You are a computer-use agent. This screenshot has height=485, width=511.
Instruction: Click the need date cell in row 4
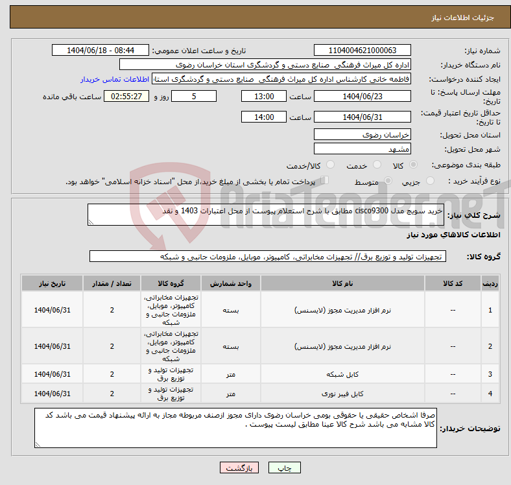coord(52,394)
